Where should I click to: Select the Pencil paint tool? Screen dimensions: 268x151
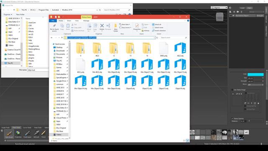(44, 134)
